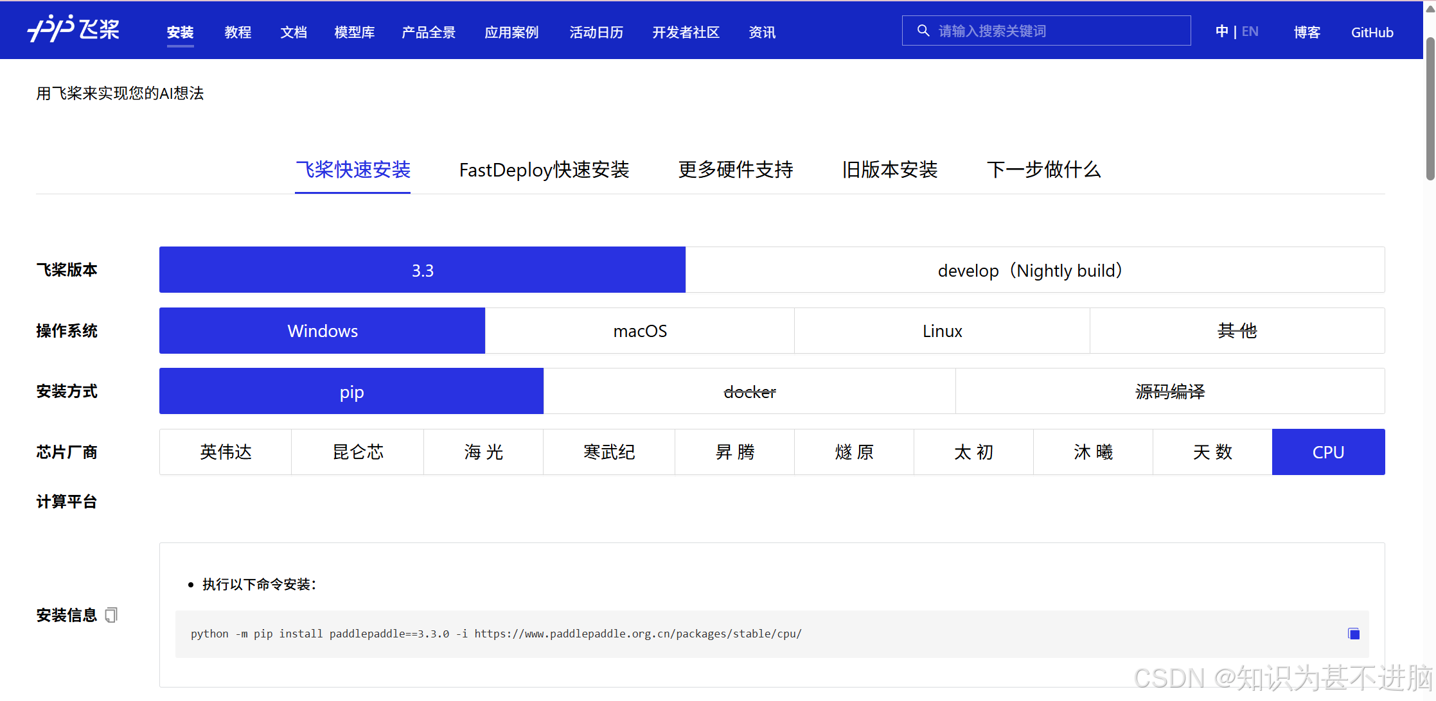
Task: Open the 资讯 nav item
Action: tap(762, 32)
